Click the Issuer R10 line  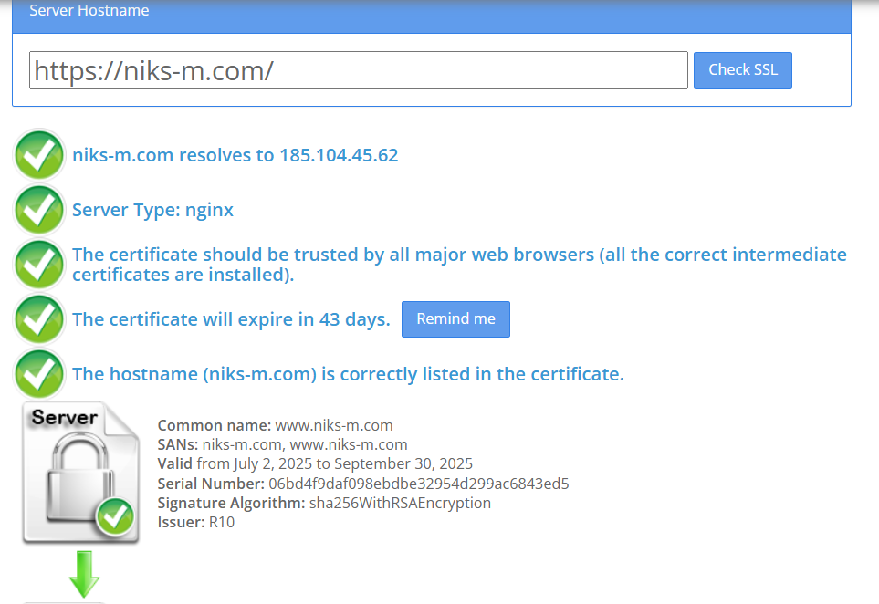[196, 522]
